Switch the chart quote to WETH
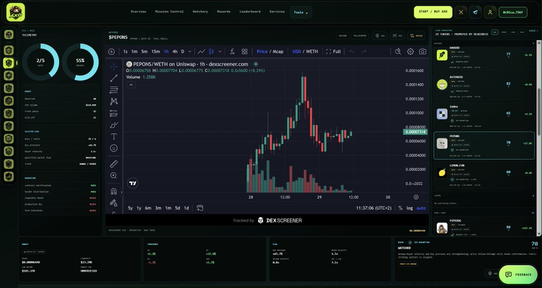 (x=312, y=51)
